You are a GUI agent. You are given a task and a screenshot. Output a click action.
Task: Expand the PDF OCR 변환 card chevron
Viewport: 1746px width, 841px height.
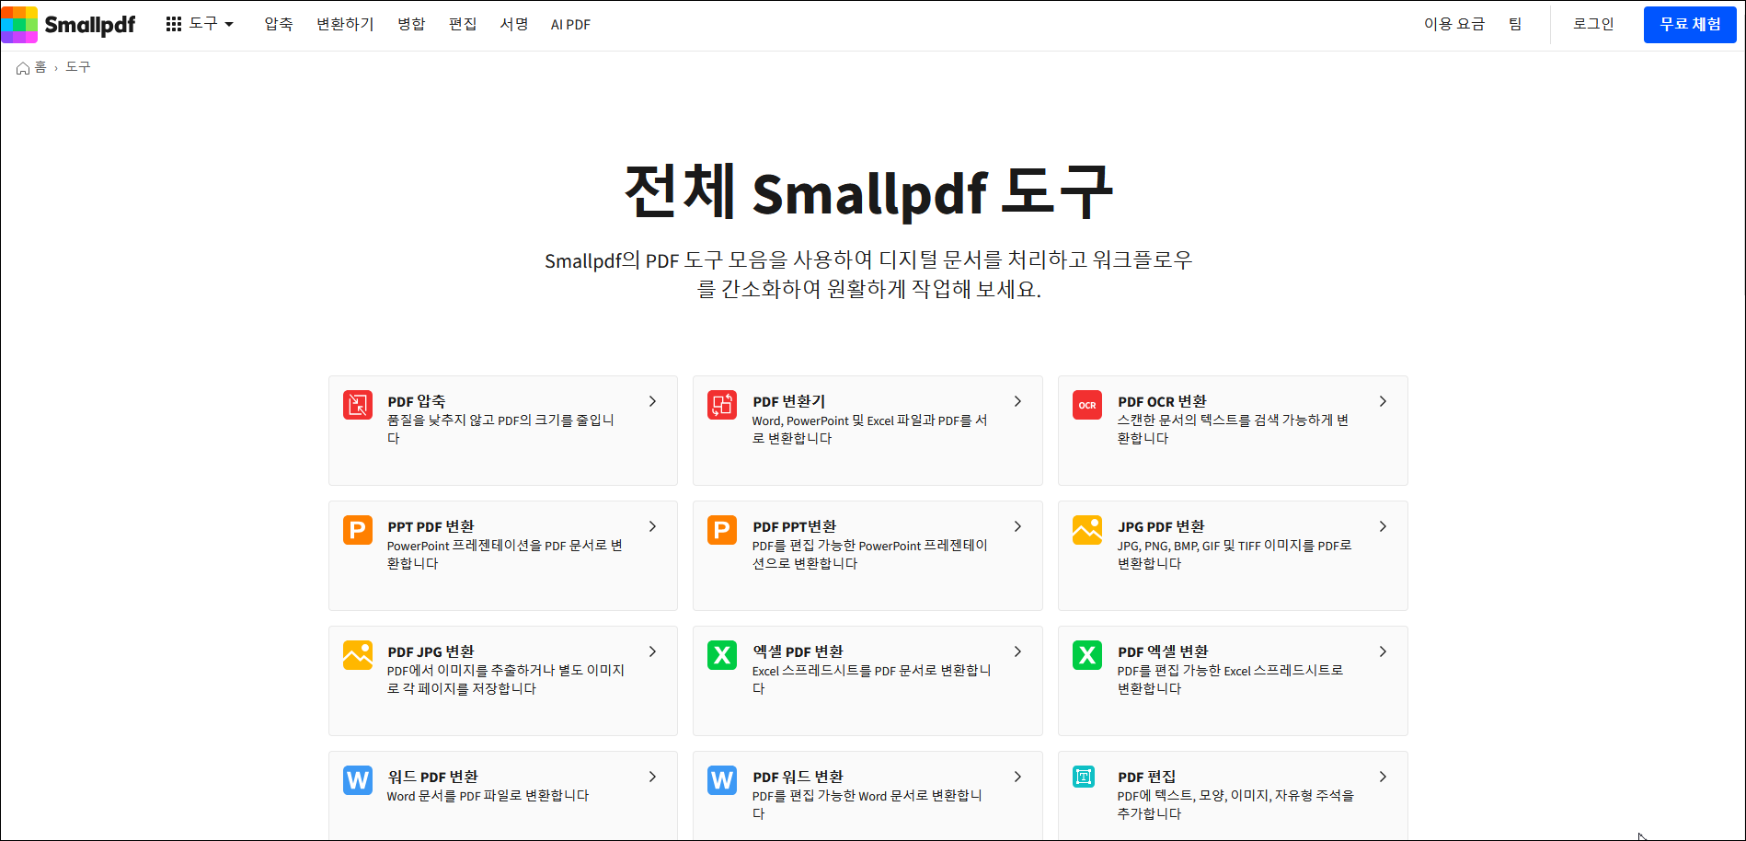click(x=1383, y=401)
